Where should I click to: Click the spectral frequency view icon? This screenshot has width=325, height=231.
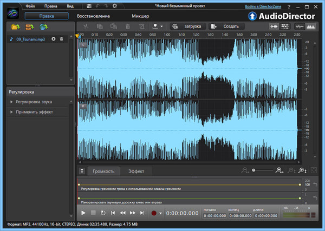pyautogui.click(x=310, y=26)
